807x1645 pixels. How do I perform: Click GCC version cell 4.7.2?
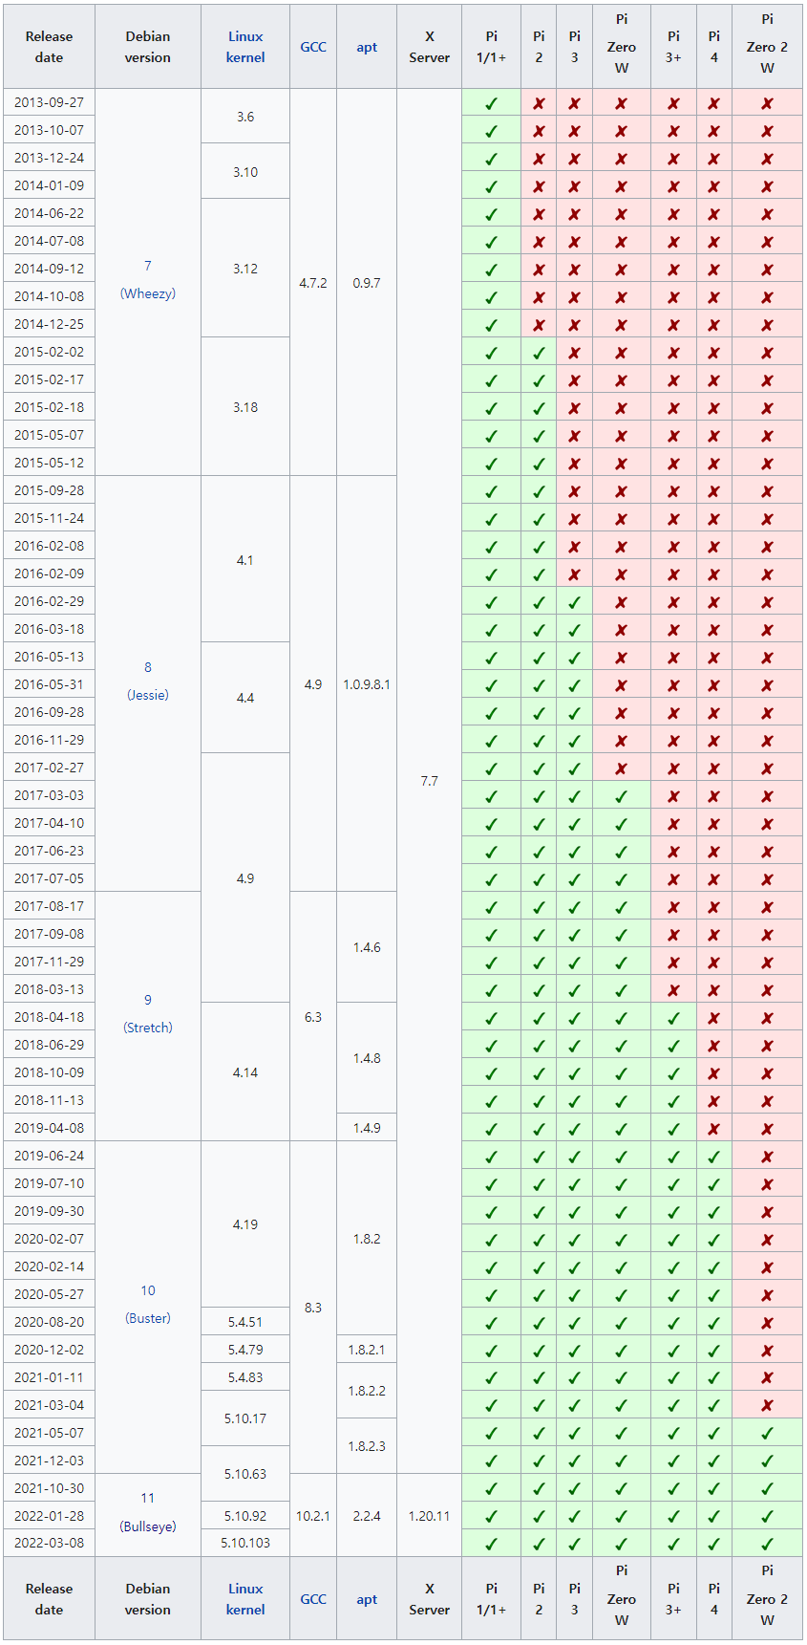point(313,283)
